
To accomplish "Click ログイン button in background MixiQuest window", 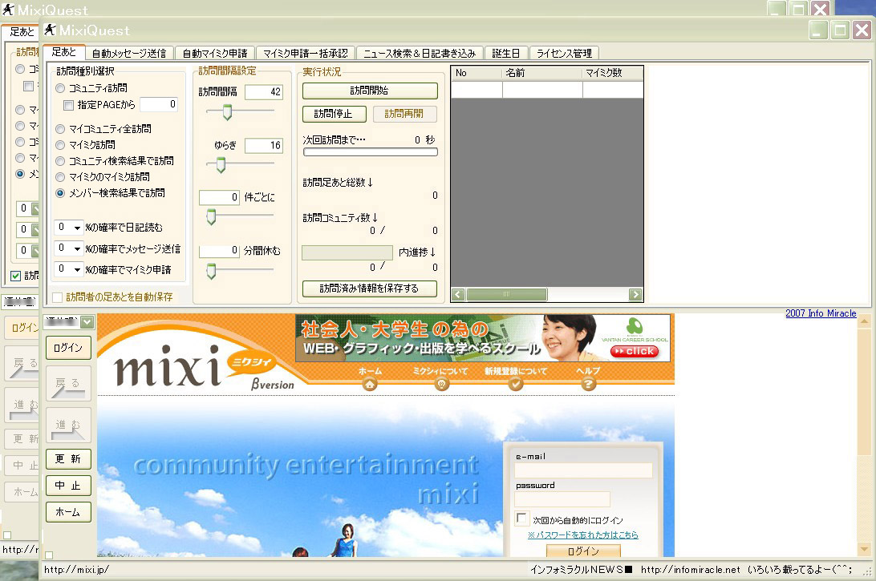I will pos(23,328).
